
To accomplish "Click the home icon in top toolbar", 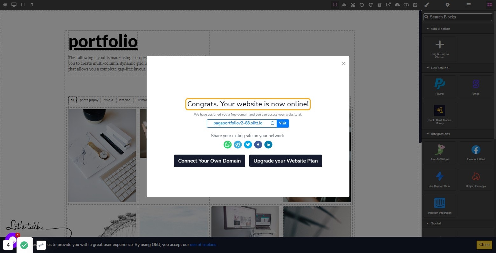I will coord(5,5).
